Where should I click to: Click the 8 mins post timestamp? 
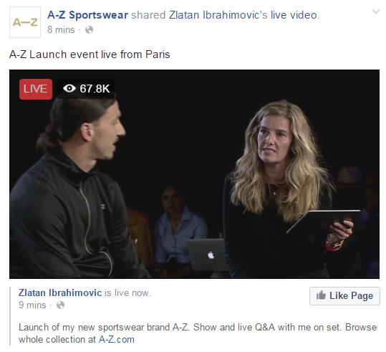61,30
